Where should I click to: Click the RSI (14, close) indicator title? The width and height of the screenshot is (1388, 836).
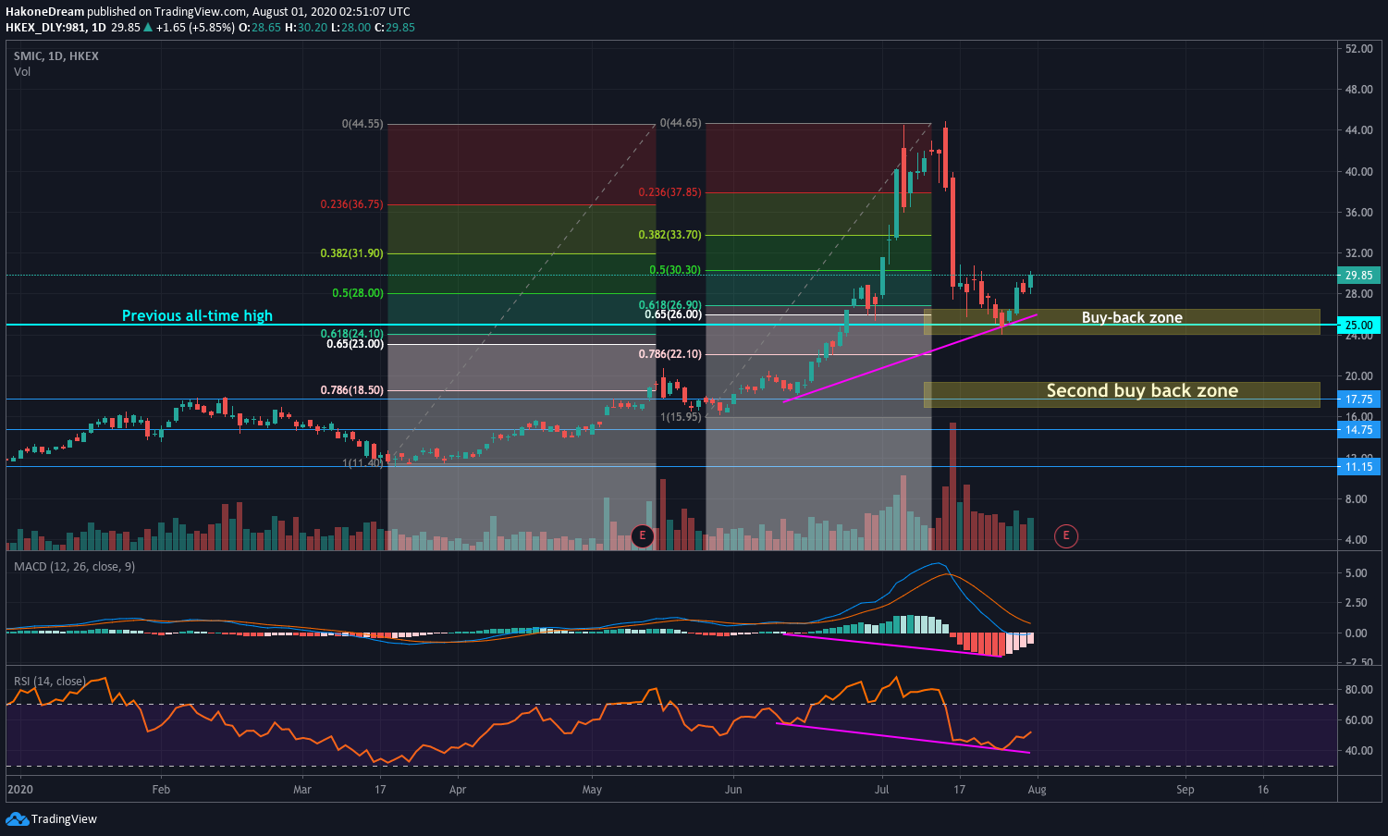click(50, 682)
